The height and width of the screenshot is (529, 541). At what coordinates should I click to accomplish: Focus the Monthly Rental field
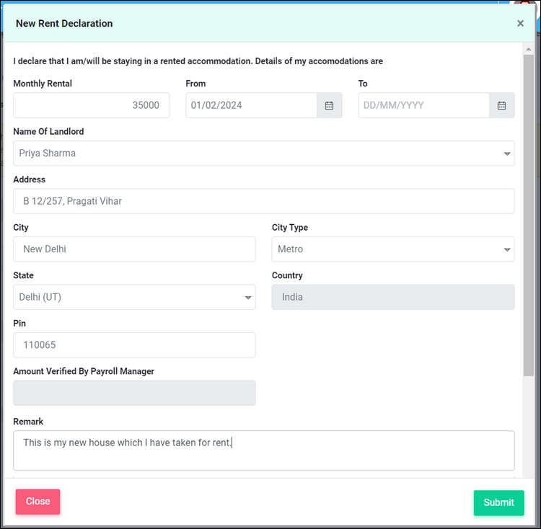click(x=92, y=105)
